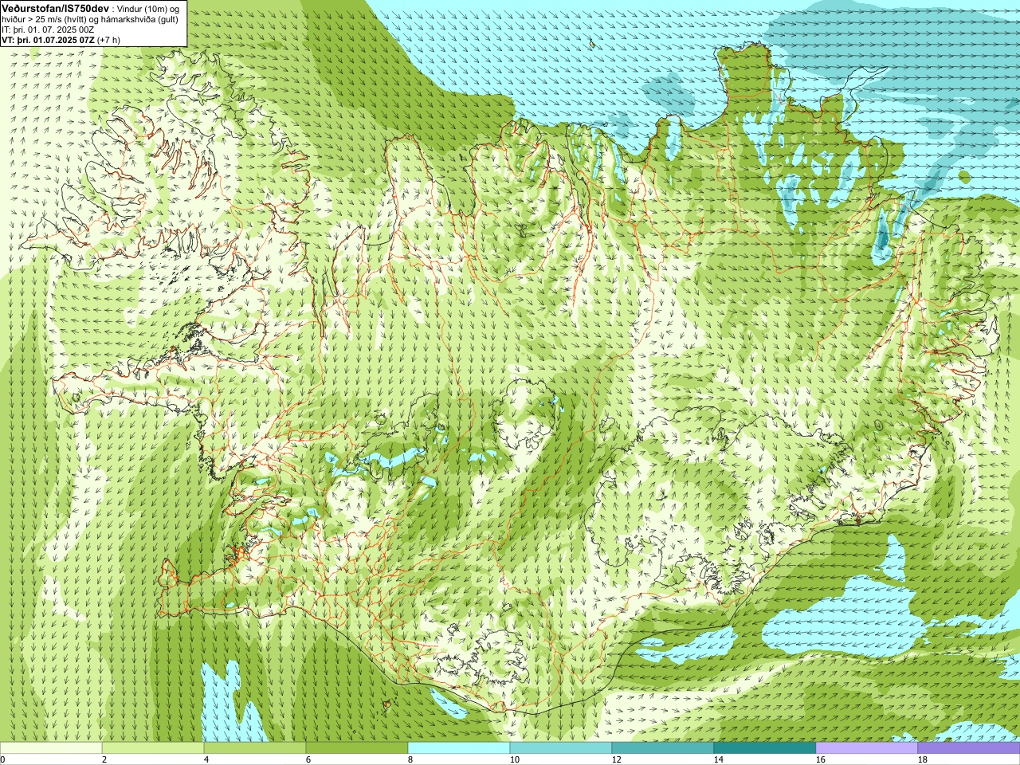
Task: Click the 16–18 m/s light purple legend swatch
Action: tap(867, 748)
